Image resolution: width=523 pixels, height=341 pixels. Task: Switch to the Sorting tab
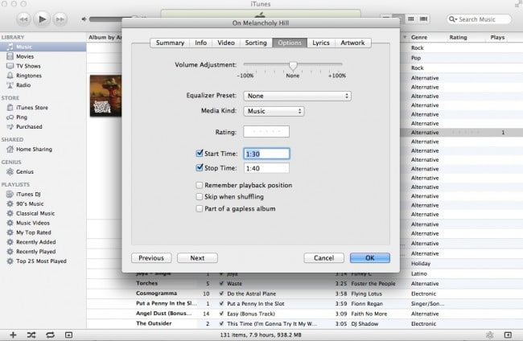coord(256,43)
